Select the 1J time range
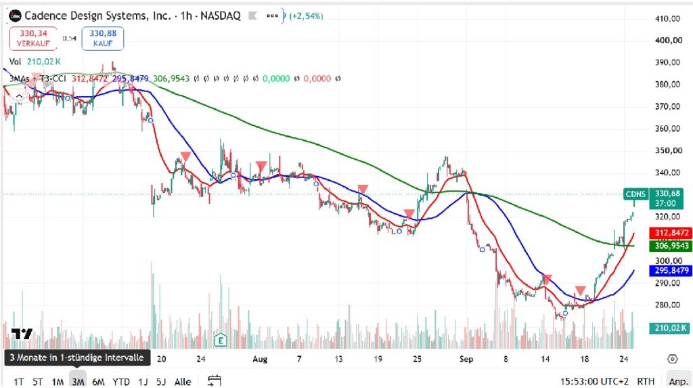This screenshot has height=388, width=693. tap(143, 381)
